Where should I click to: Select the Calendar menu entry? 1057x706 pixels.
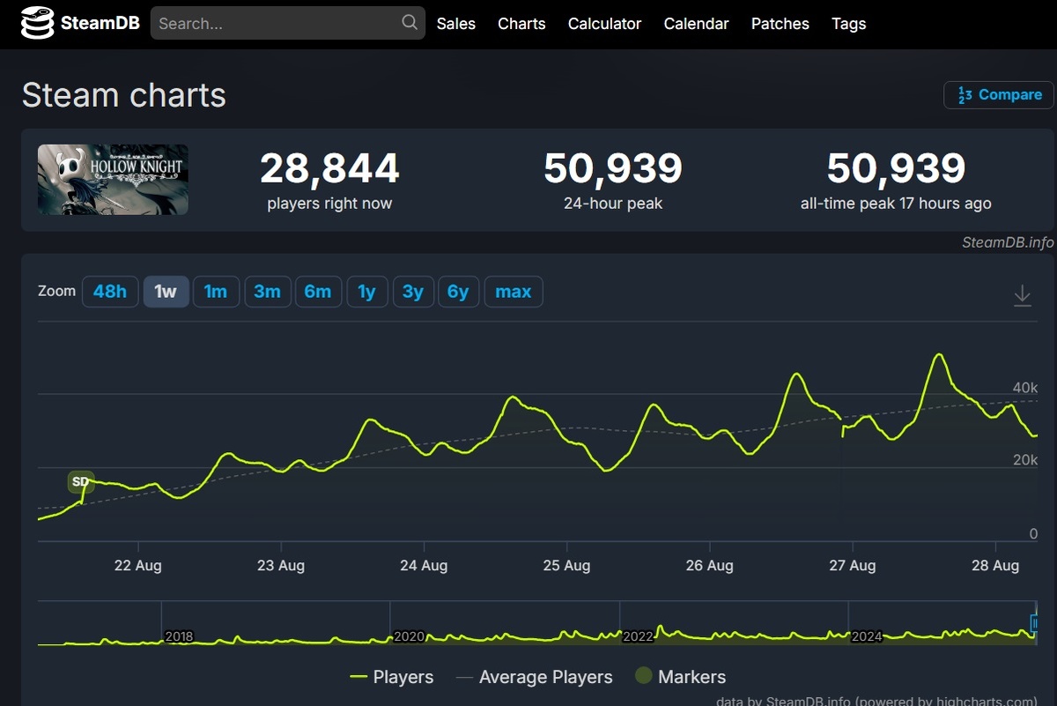[x=696, y=24]
